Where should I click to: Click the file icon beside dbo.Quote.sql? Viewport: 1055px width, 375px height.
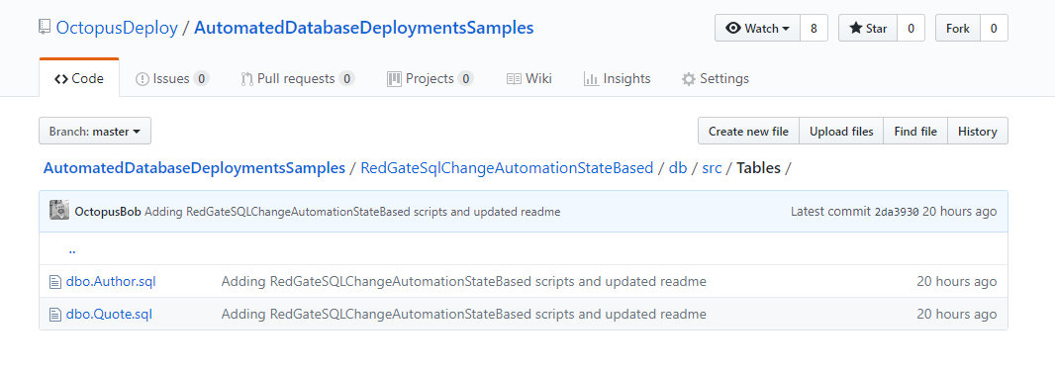pos(55,315)
